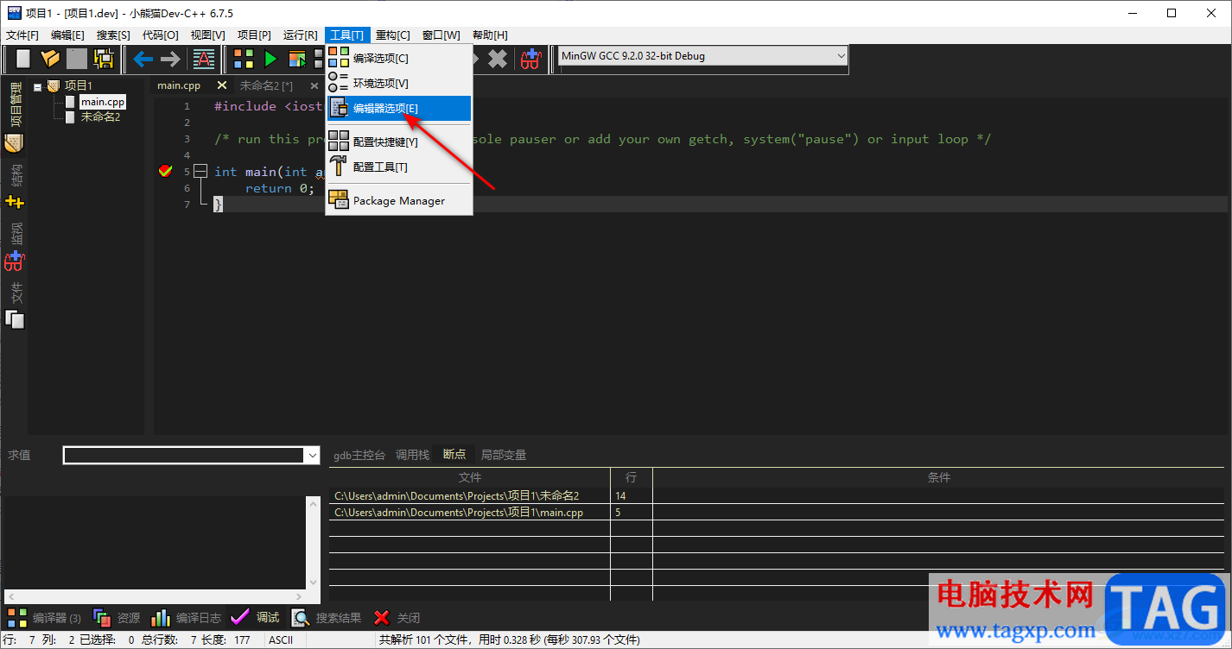1232x649 pixels.
Task: Click the New file toolbar icon
Action: click(23, 59)
